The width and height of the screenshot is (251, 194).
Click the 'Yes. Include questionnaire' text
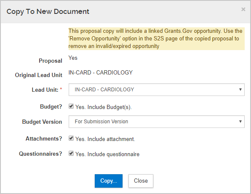(x=107, y=154)
